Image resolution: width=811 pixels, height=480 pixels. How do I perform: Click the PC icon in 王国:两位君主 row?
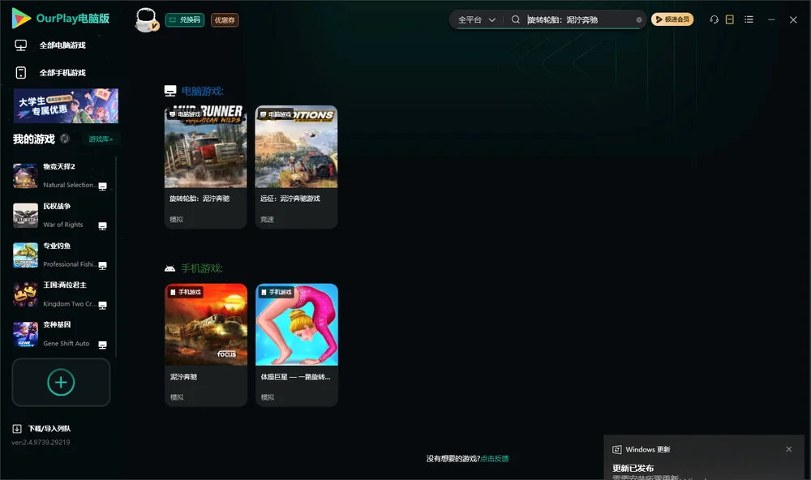[x=102, y=305]
